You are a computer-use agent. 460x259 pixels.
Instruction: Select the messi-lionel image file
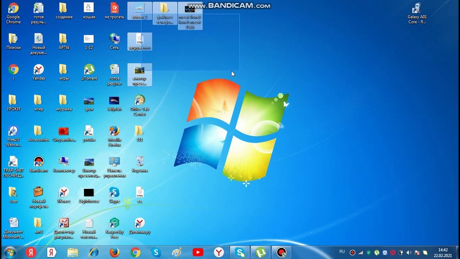click(190, 16)
